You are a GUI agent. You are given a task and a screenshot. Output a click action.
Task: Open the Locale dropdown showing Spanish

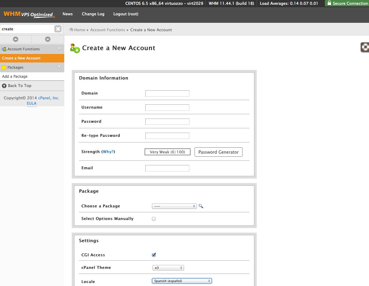(x=182, y=281)
